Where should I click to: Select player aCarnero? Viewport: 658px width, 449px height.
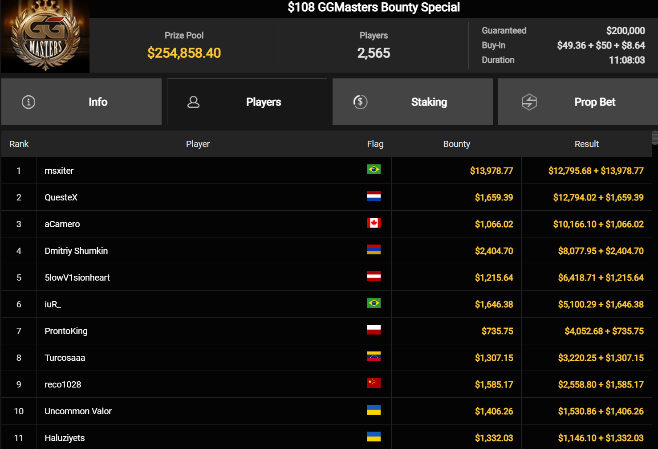click(x=62, y=224)
